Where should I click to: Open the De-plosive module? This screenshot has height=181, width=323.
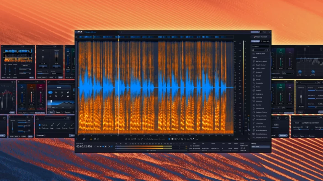point(258,94)
